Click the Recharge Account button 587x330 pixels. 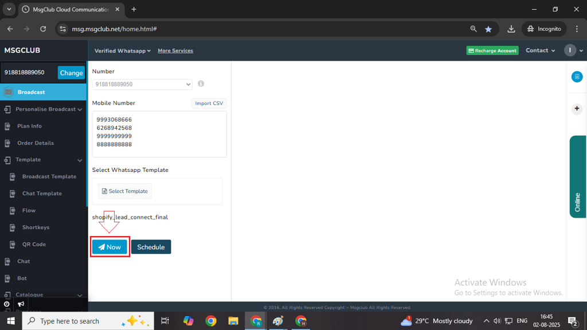coord(492,50)
